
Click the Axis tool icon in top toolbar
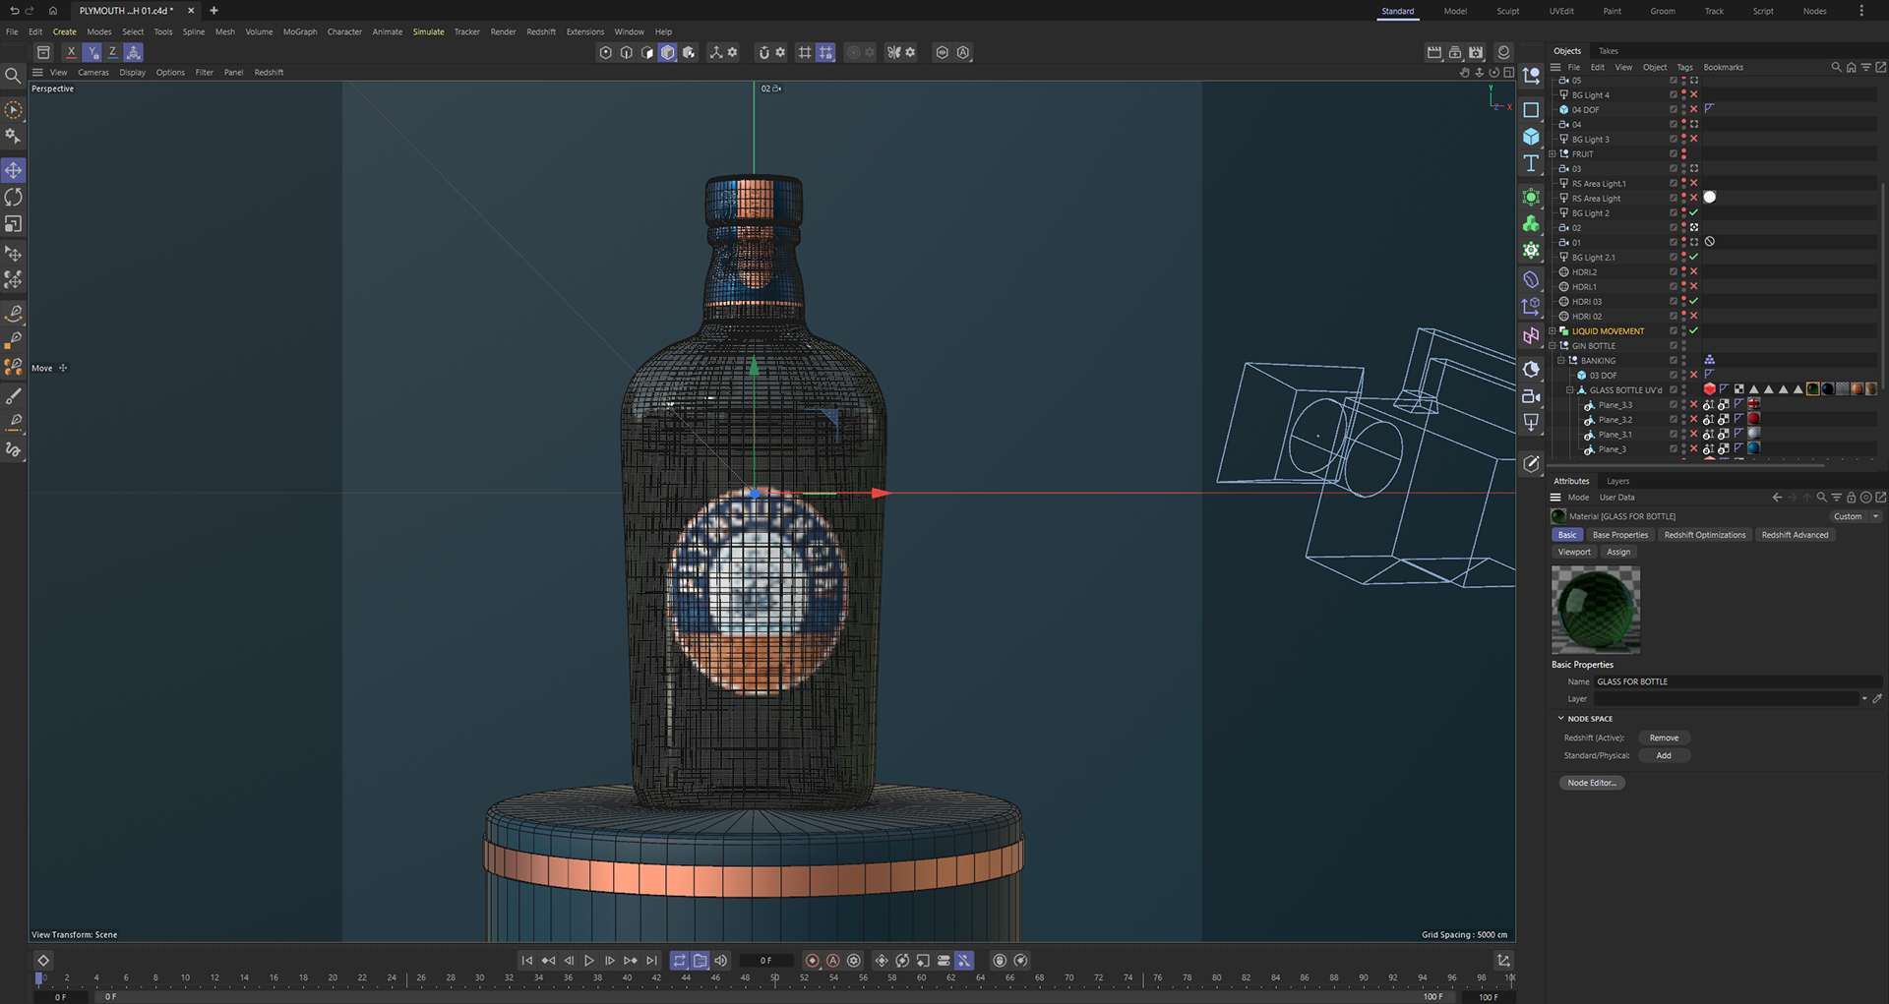click(716, 52)
